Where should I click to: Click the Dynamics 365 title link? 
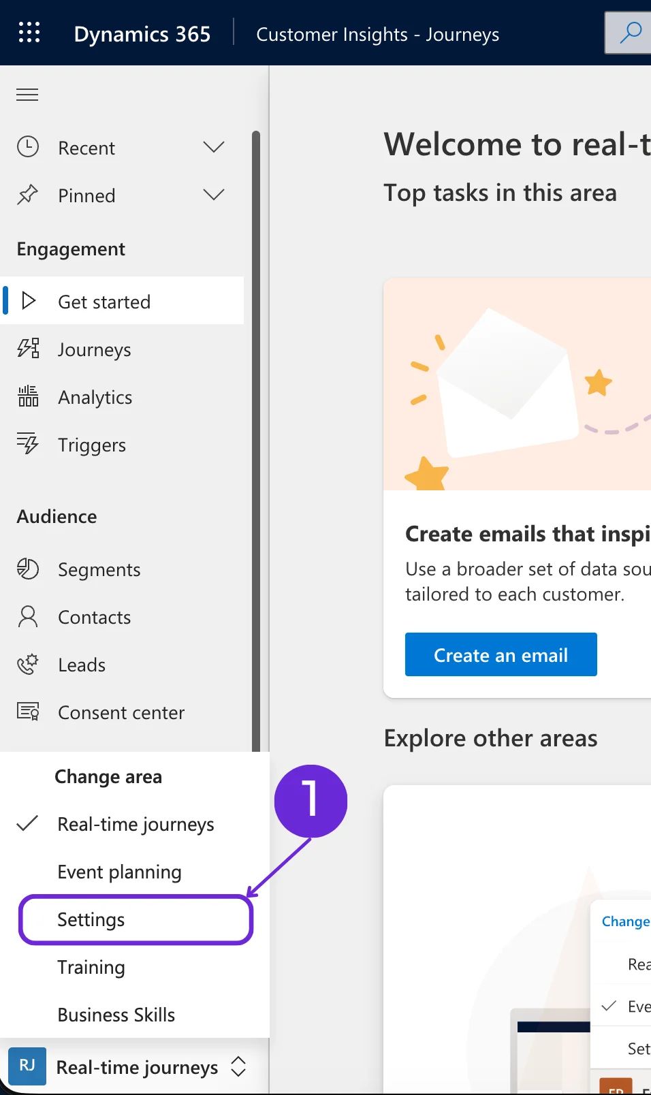(142, 33)
